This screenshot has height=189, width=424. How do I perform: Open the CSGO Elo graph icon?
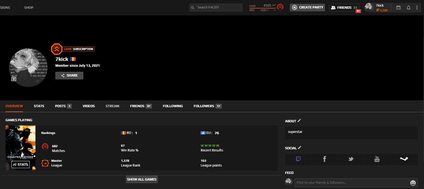274,5
